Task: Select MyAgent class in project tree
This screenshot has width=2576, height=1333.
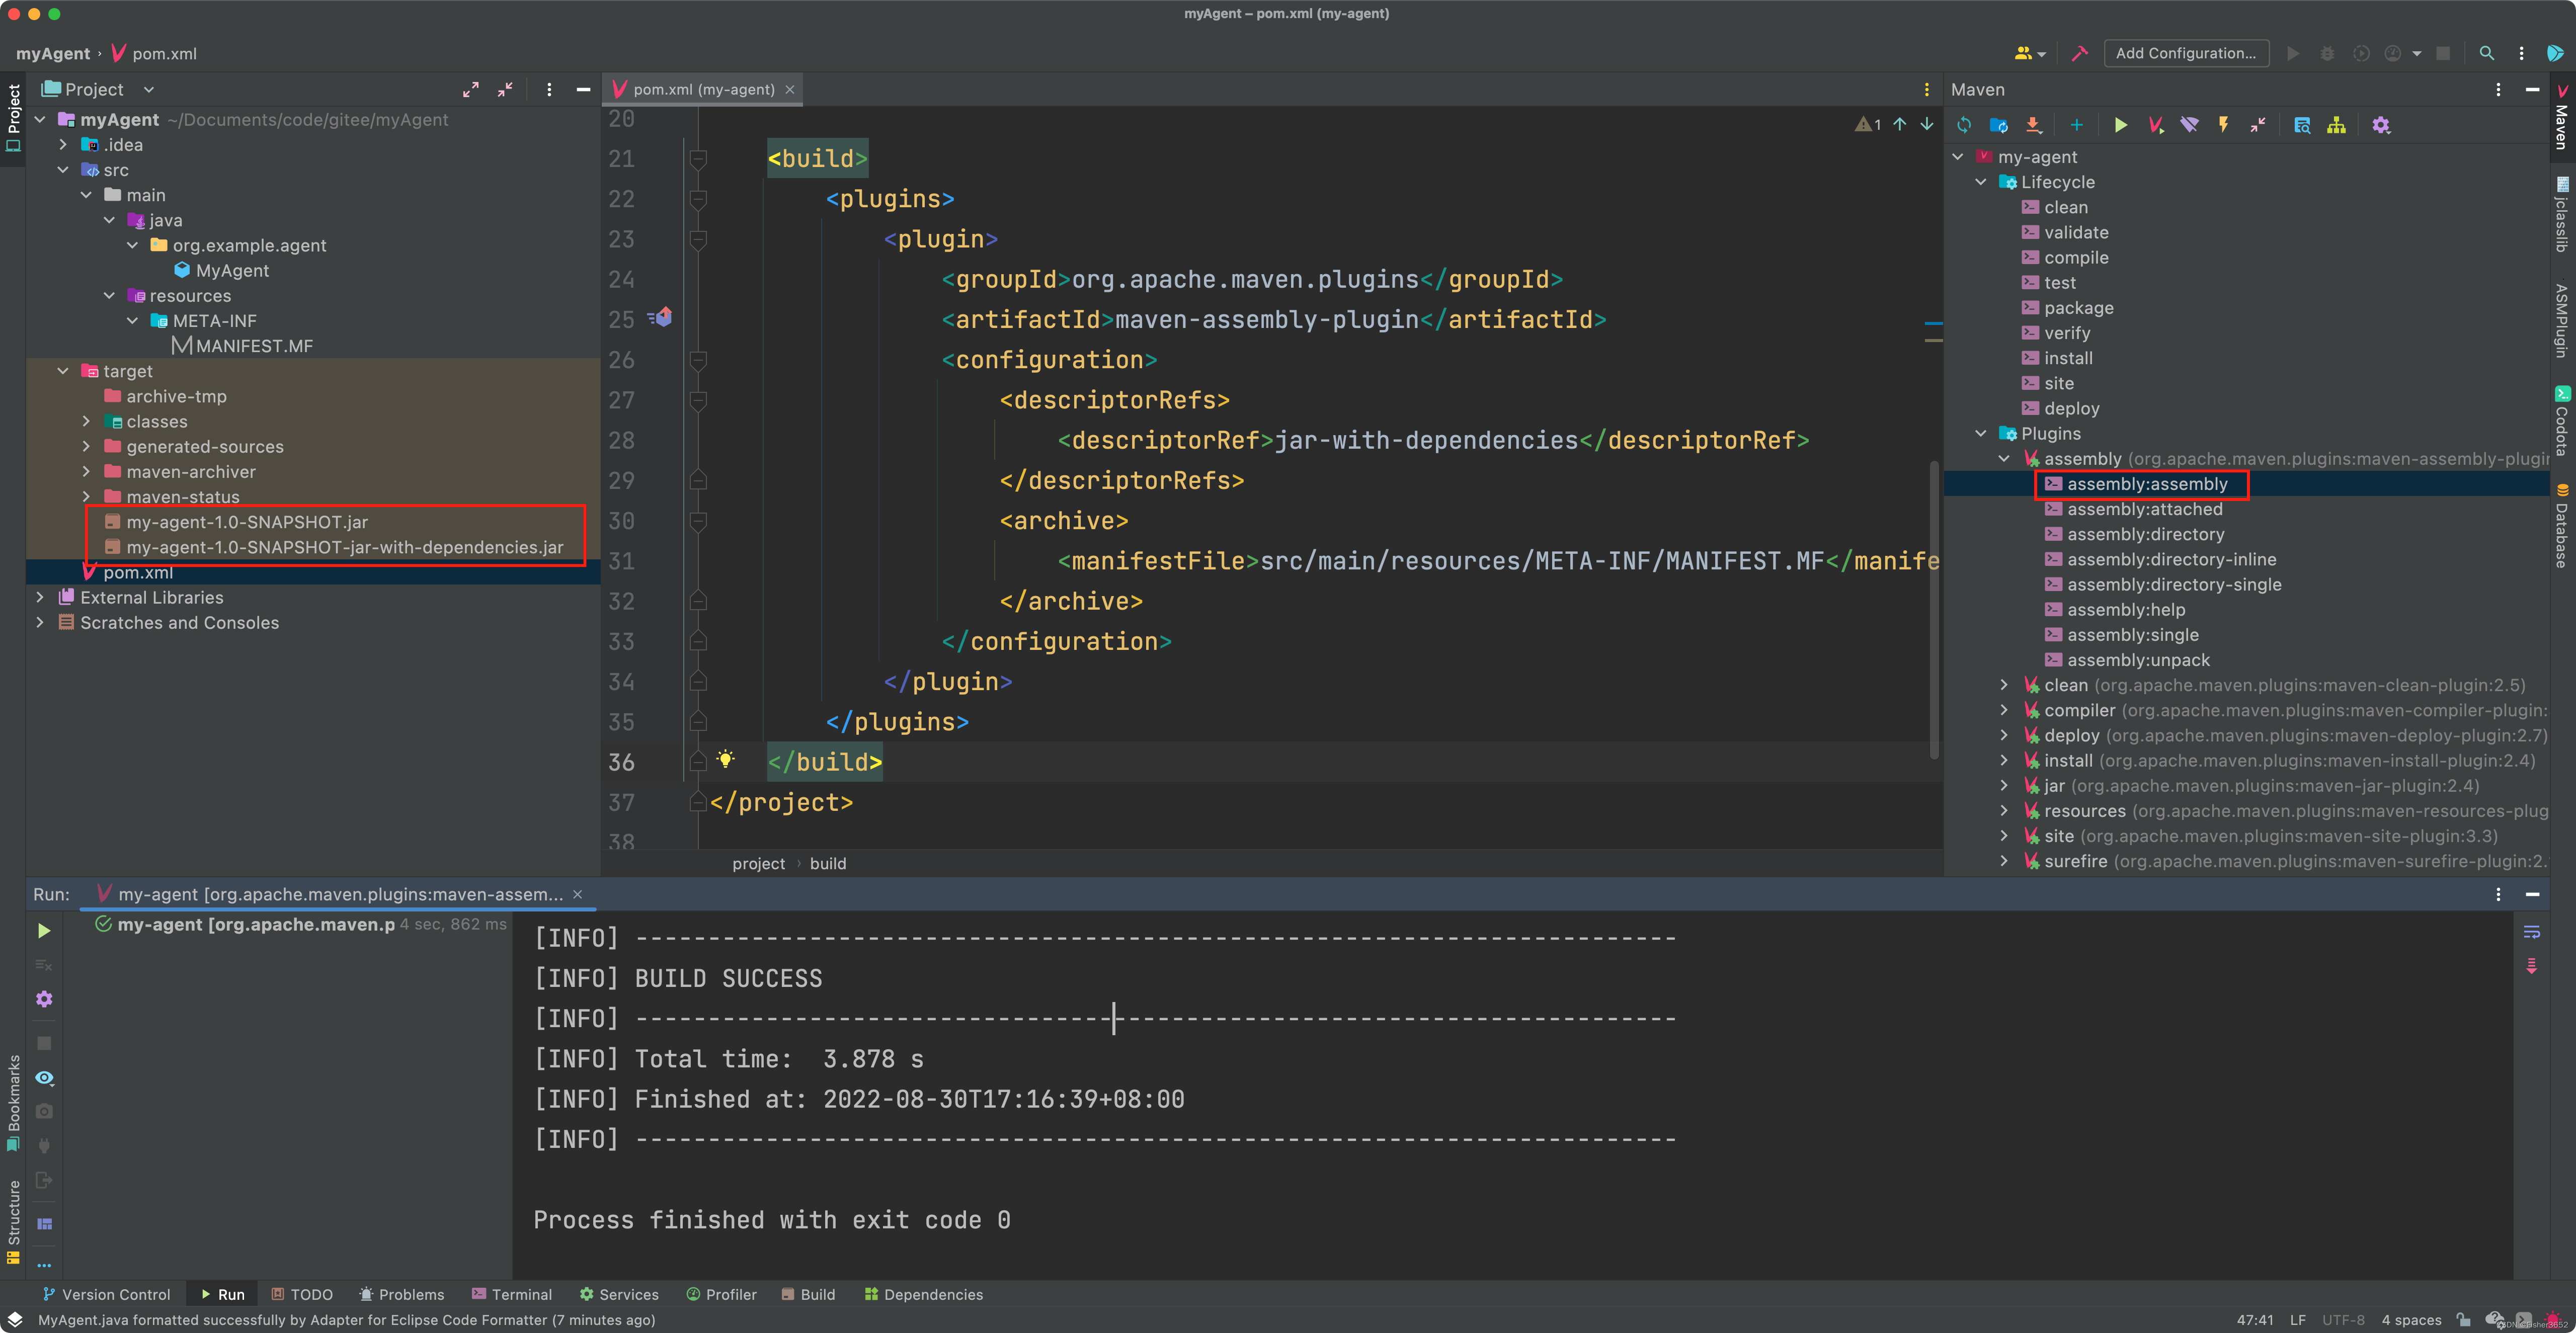Action: (x=231, y=270)
